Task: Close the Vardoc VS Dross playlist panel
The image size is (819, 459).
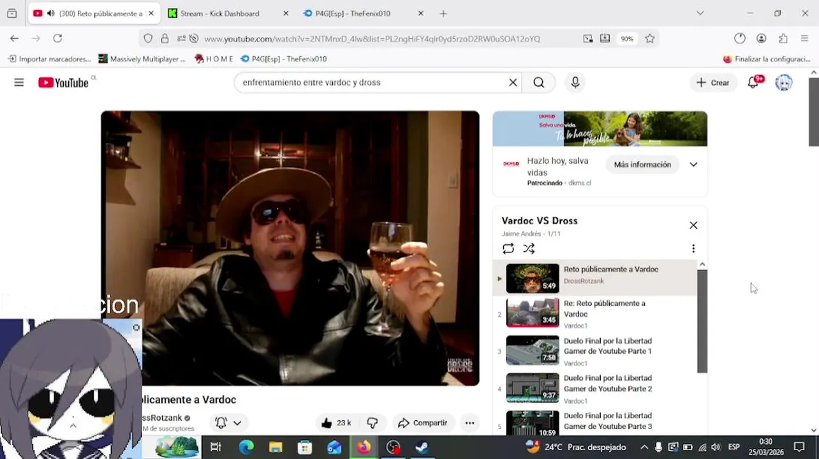Action: point(693,225)
